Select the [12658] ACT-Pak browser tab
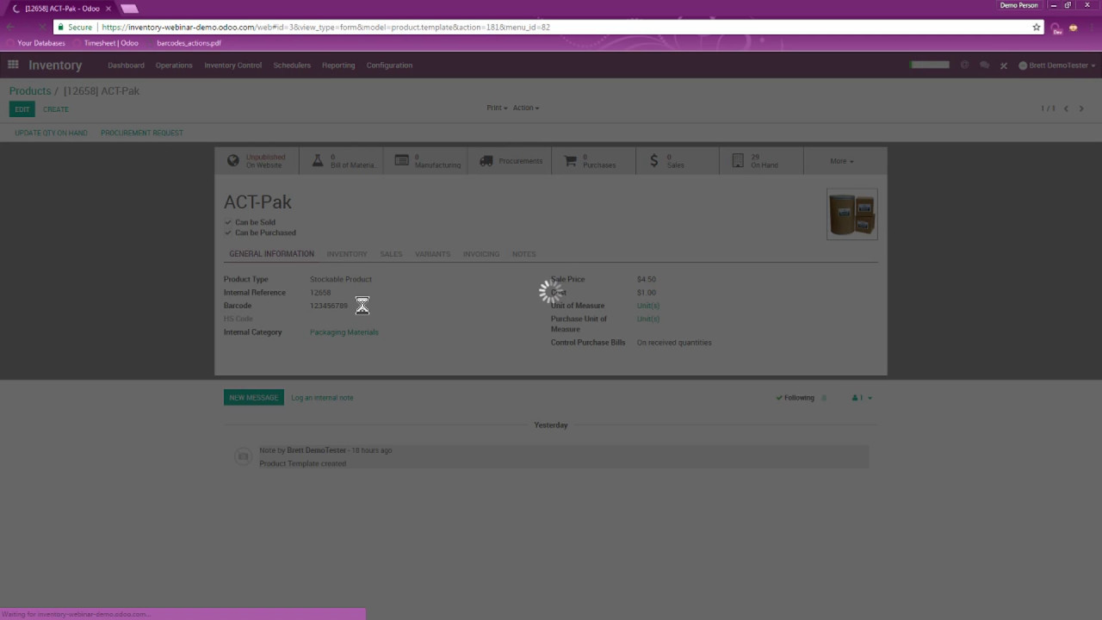Screen dimensions: 1102x620 tap(62, 9)
